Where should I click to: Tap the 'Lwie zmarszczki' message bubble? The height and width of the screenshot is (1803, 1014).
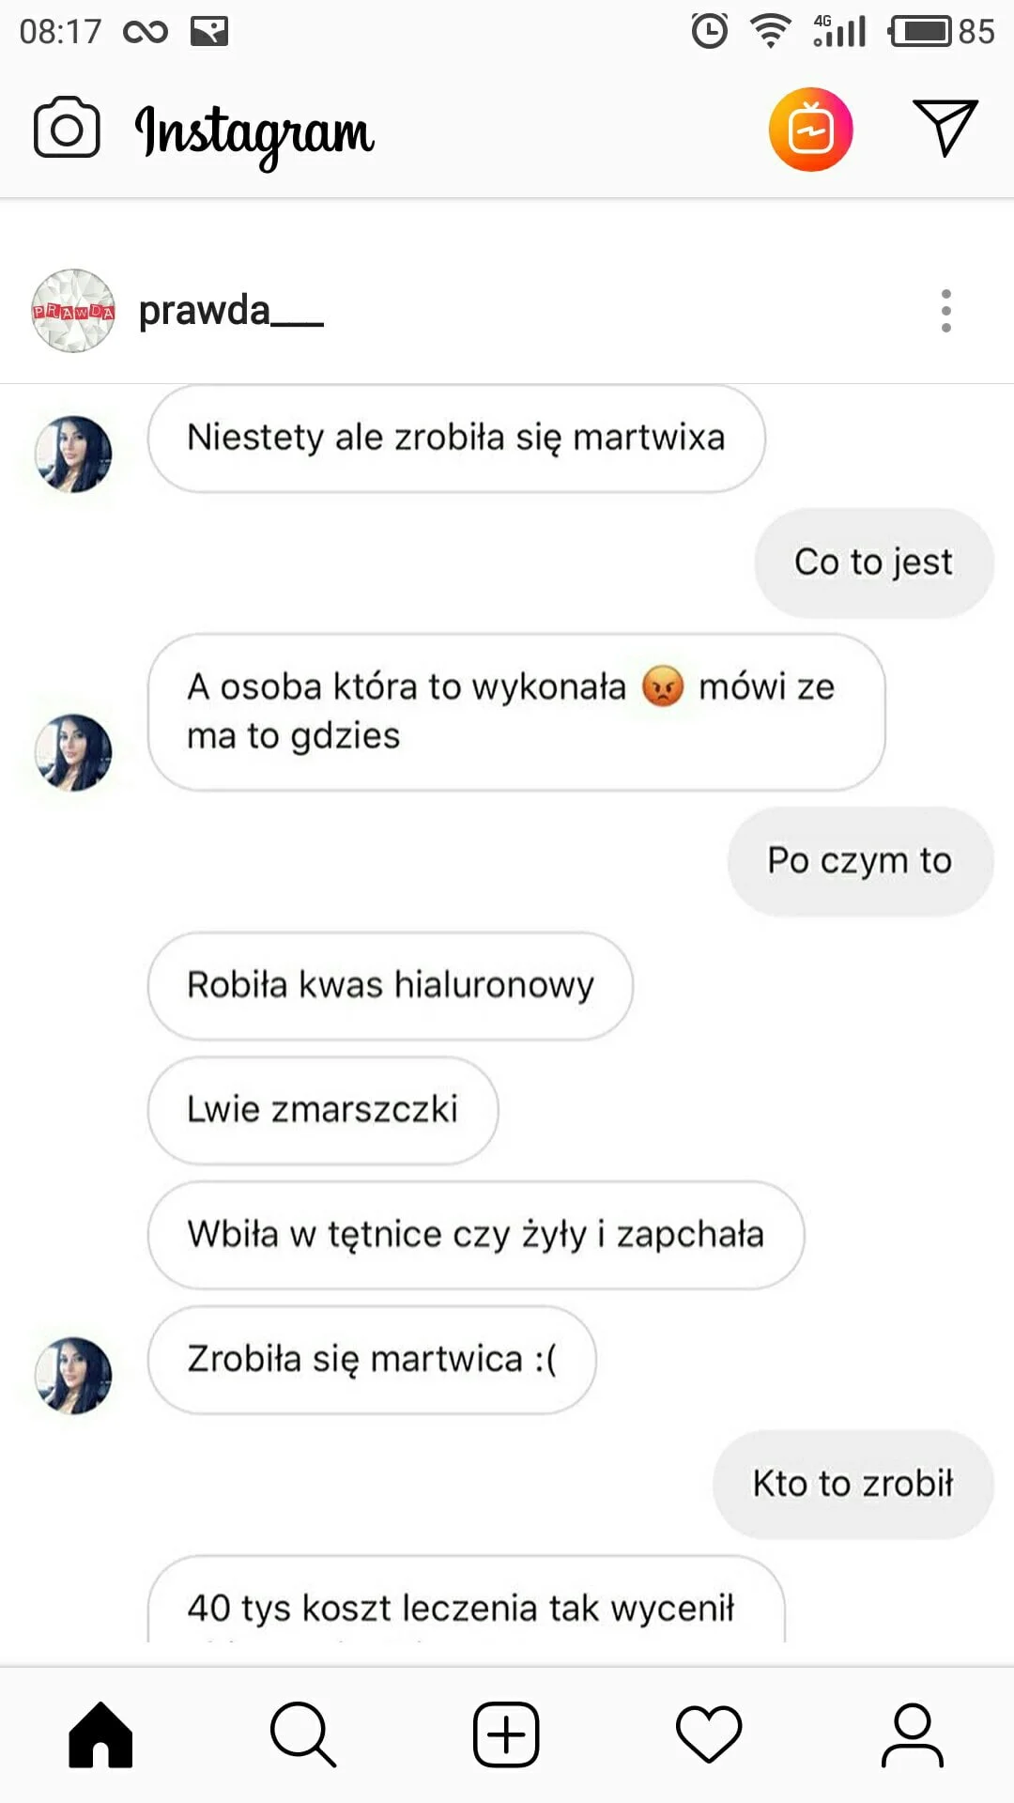click(x=323, y=1110)
